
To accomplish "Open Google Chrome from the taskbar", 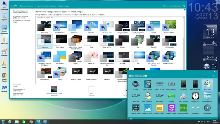I will click(31, 122).
